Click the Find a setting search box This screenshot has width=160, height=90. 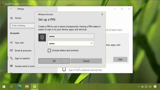point(22,25)
